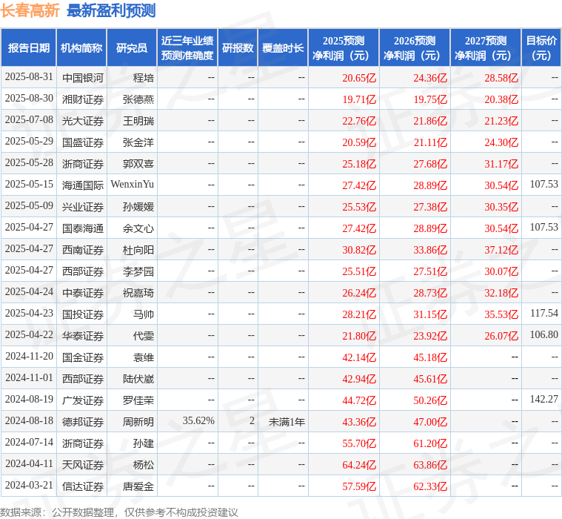Click researcher 祝嘉琦

coord(138,293)
